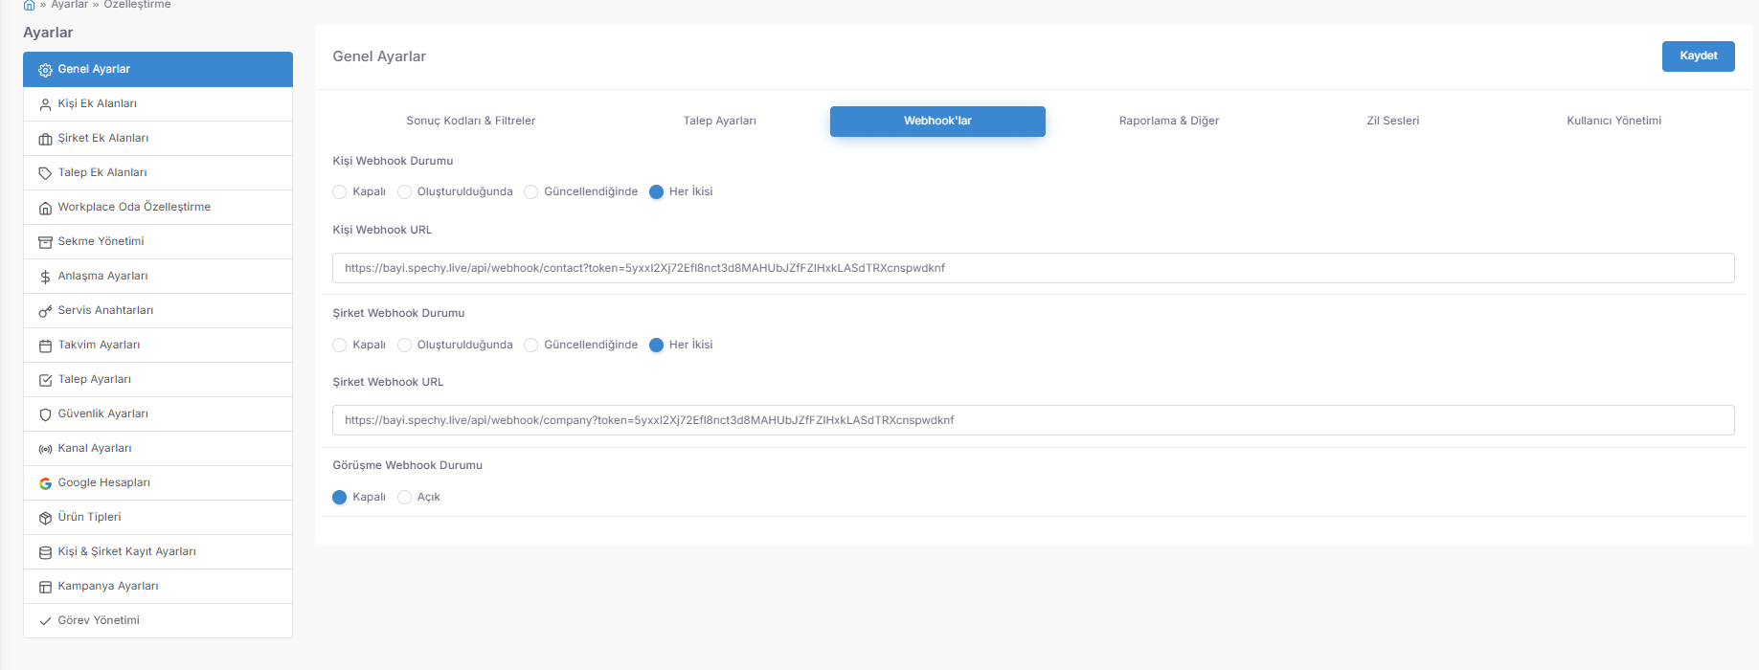
Task: Open Ürün Tipleri from the sidebar
Action: [x=158, y=517]
